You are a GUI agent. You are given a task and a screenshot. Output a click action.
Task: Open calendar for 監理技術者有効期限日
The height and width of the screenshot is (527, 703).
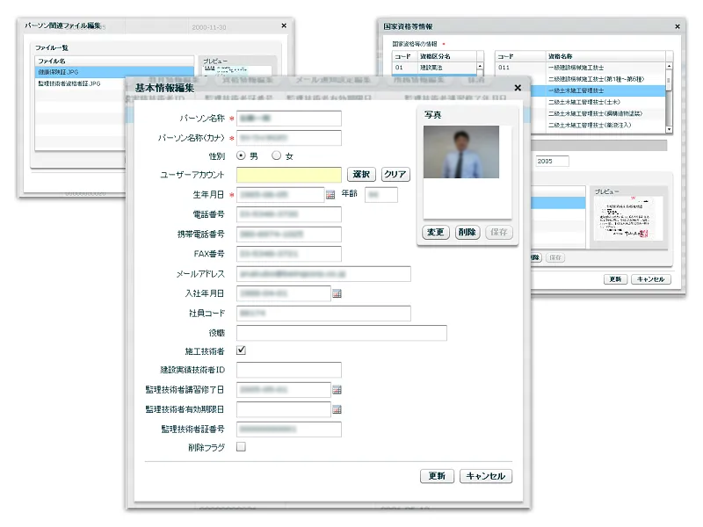point(336,409)
